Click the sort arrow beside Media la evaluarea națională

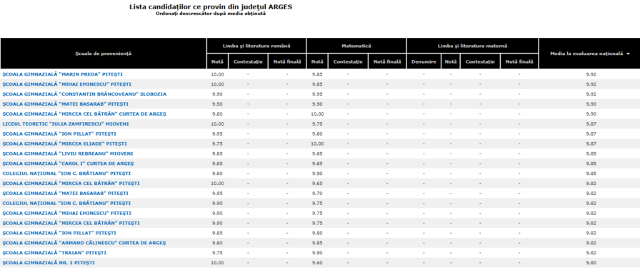pos(628,54)
